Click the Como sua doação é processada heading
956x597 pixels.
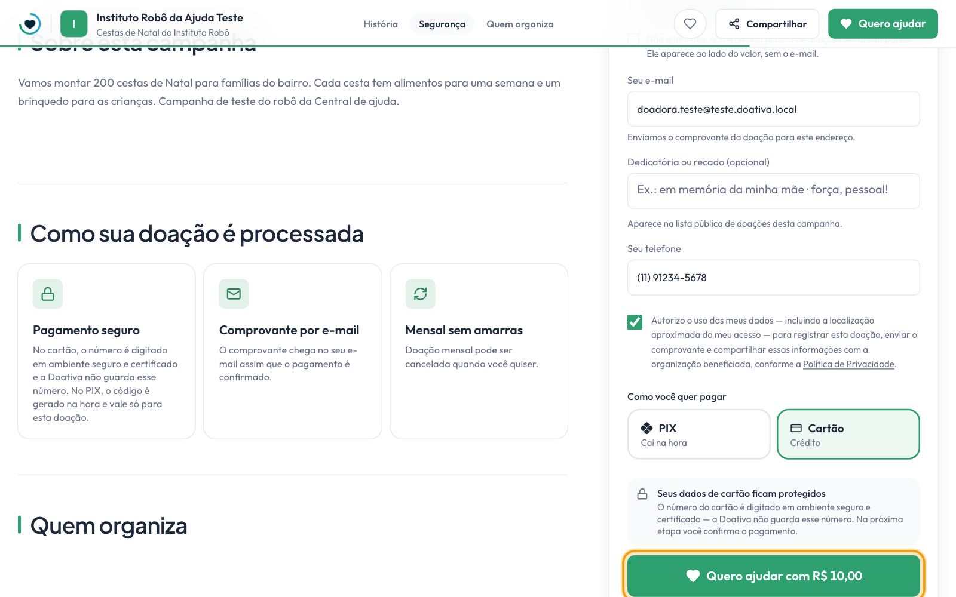(197, 233)
